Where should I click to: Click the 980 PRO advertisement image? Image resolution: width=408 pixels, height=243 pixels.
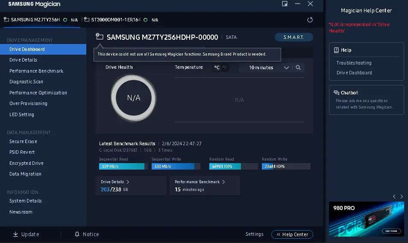pyautogui.click(x=367, y=219)
